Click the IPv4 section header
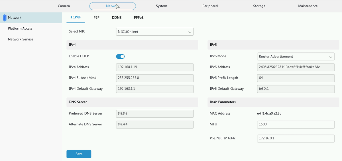Viewport: 342px width, 161px height. tap(132, 45)
